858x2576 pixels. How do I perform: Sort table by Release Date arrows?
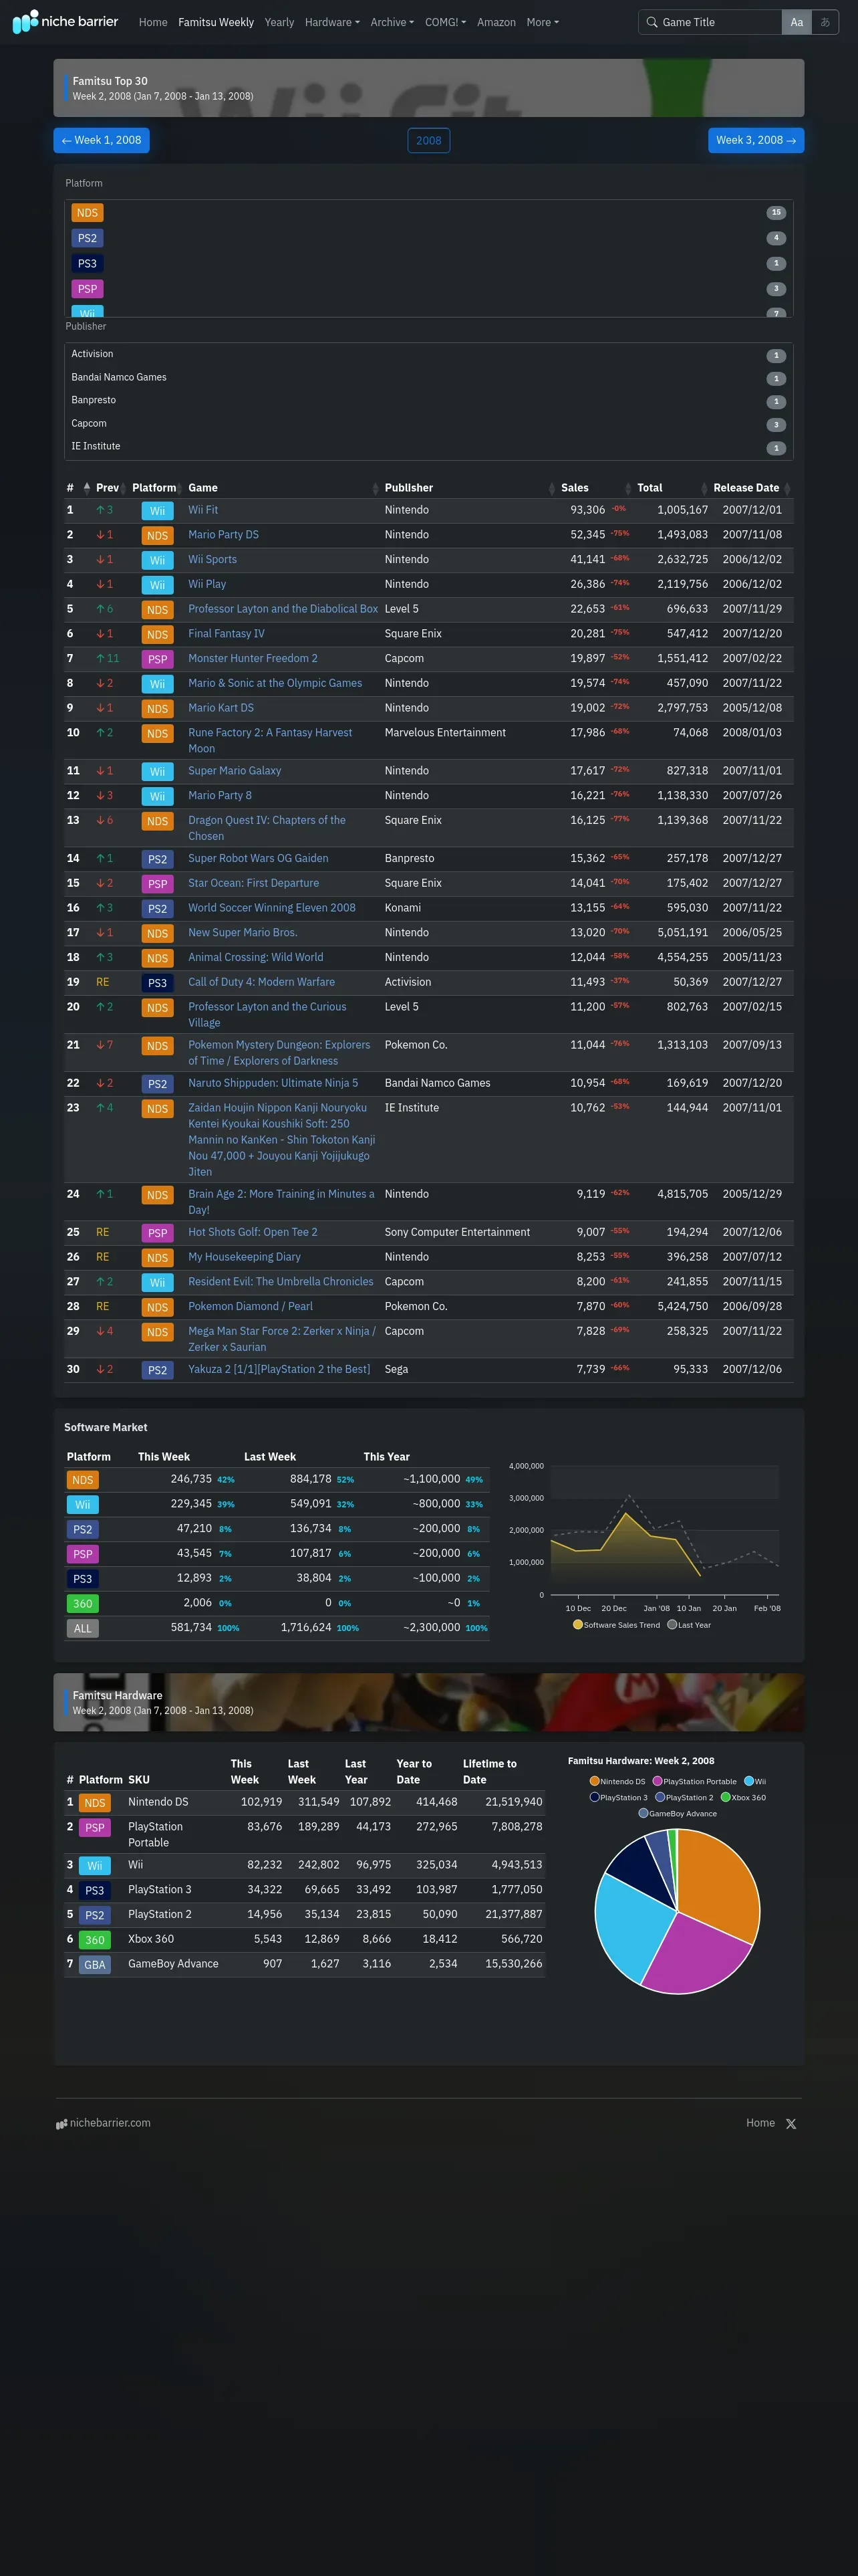[x=787, y=488]
